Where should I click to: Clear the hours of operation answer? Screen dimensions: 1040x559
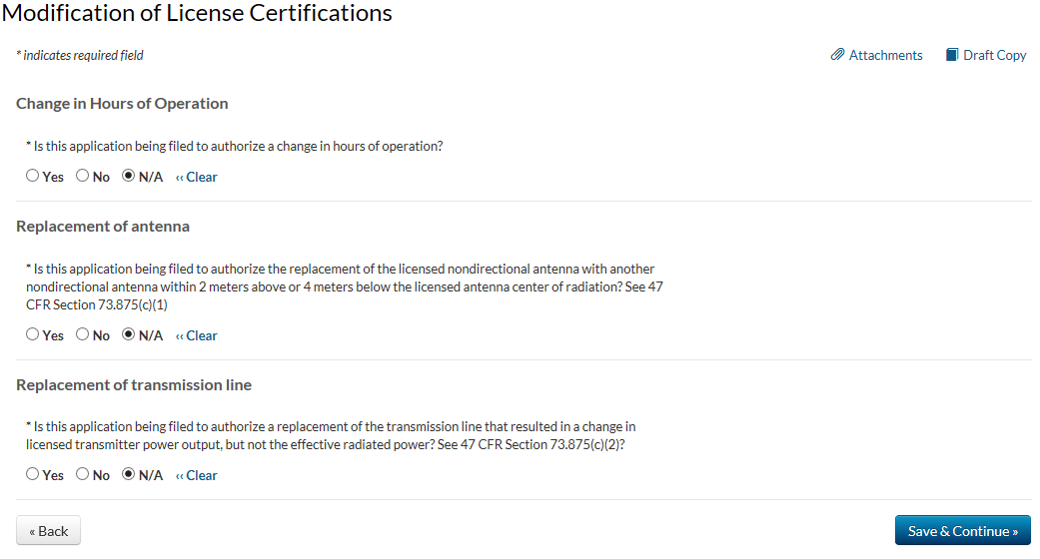pyautogui.click(x=197, y=177)
